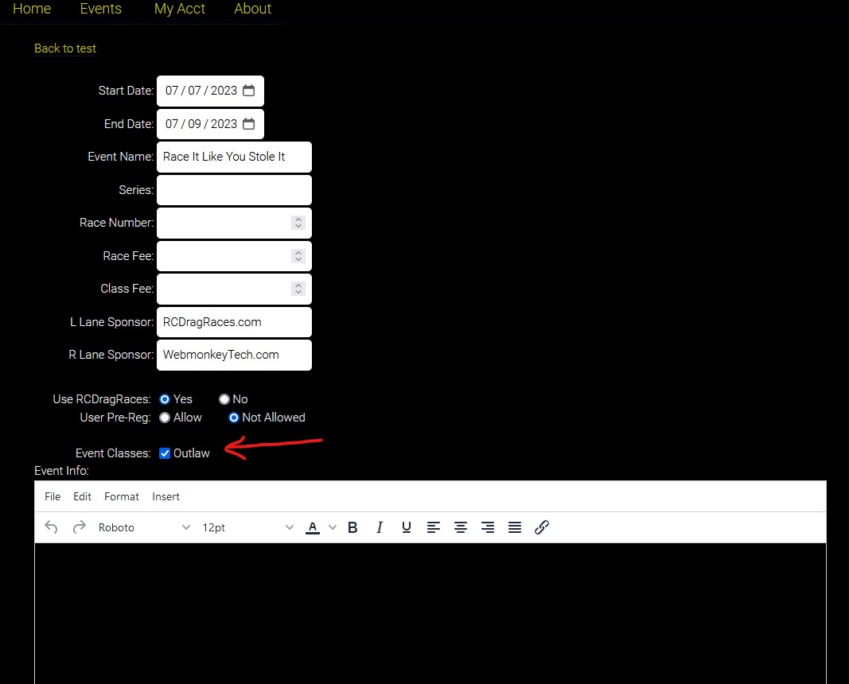This screenshot has width=849, height=684.
Task: Click the Series input field
Action: click(x=234, y=190)
